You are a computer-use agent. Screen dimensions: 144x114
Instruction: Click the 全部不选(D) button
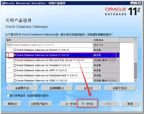coord(120,88)
